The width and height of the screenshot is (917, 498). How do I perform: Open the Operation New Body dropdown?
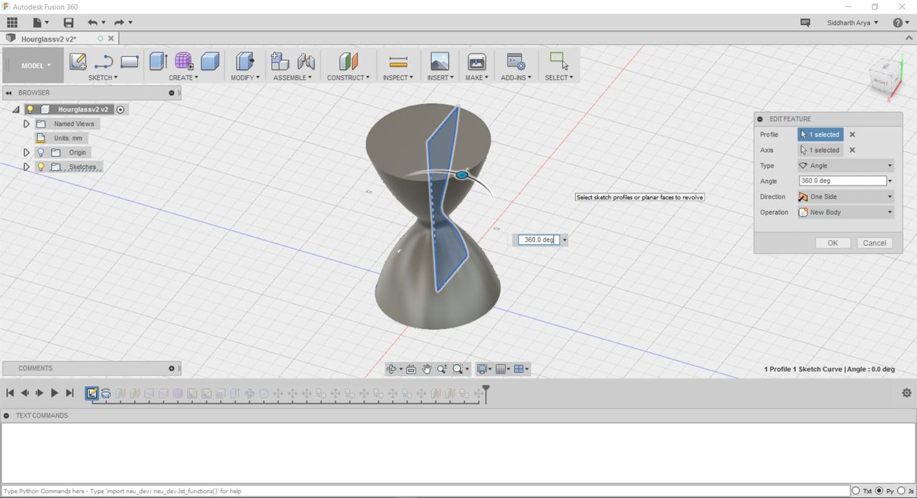(846, 212)
